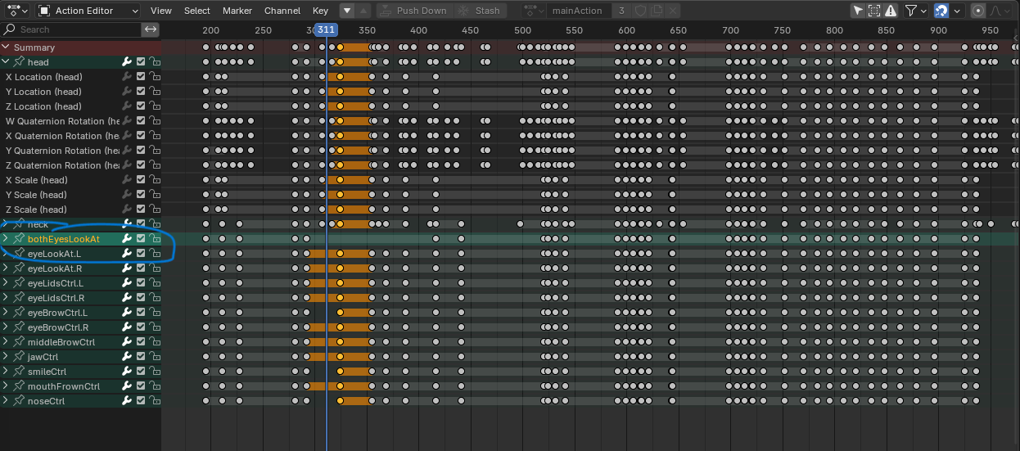Expand the noseCtrl group chevron
Screen dimensions: 1020x451
click(x=7, y=401)
